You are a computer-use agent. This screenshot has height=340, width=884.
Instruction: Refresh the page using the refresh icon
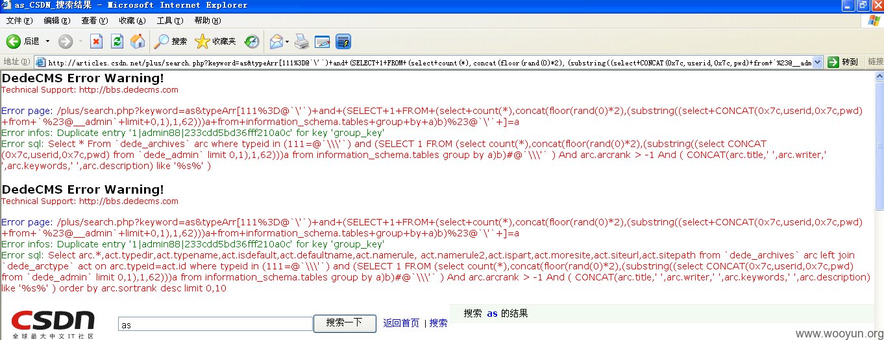tap(117, 41)
